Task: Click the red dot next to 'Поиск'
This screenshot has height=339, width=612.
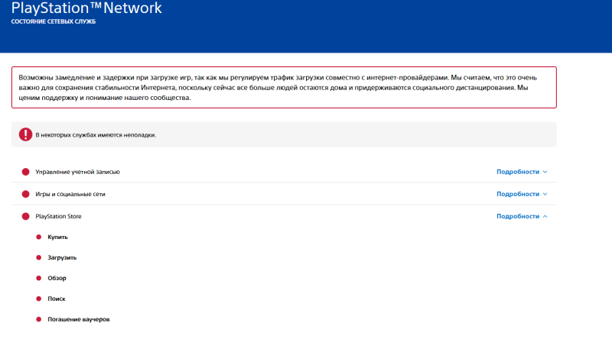Action: pos(39,299)
